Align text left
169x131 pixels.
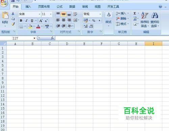click(x=58, y=20)
